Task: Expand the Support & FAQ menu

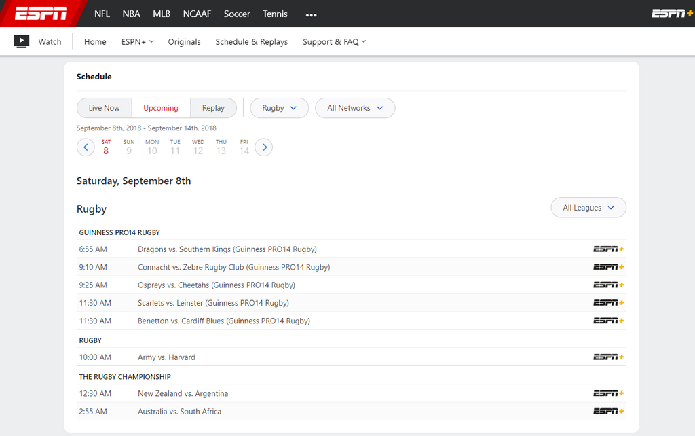Action: [334, 41]
